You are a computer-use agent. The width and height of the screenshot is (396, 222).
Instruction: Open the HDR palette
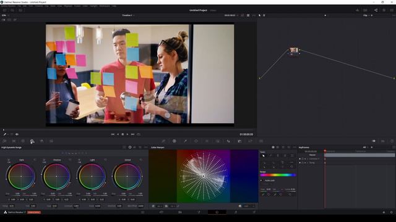[x=32, y=141]
